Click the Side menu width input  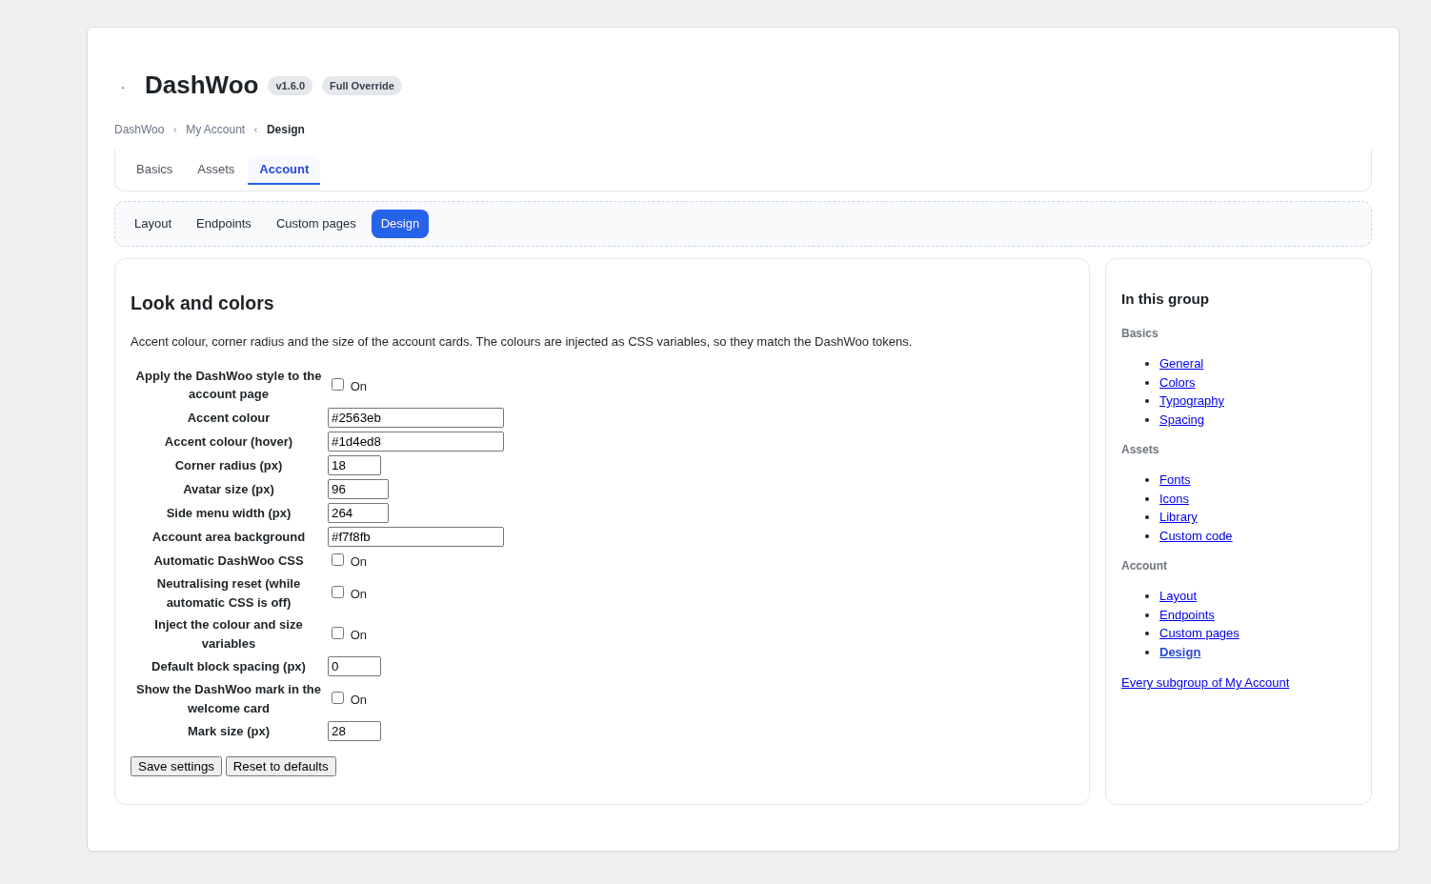358,513
